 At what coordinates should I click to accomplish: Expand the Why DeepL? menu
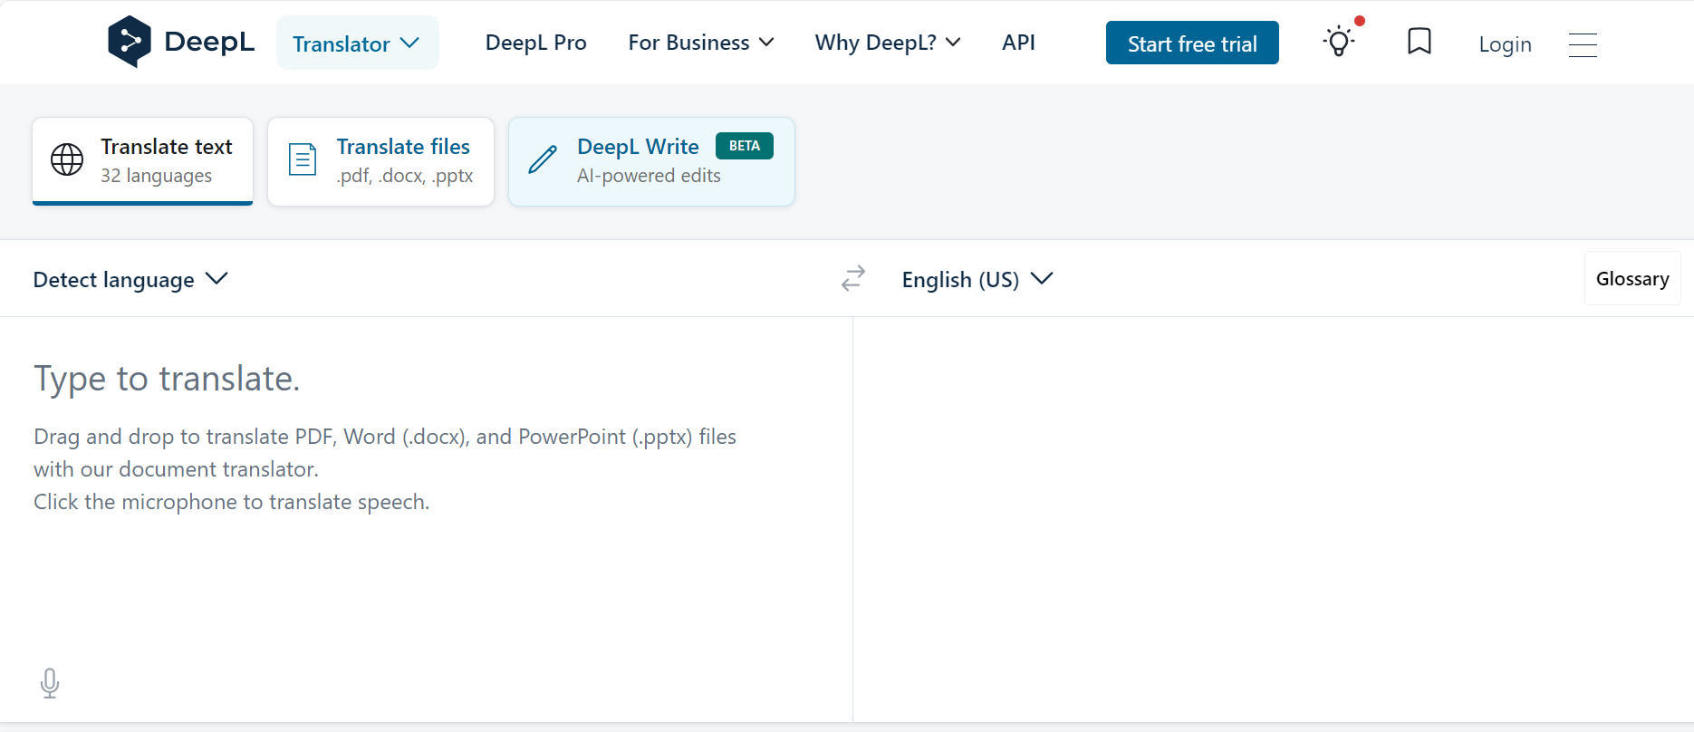tap(887, 43)
